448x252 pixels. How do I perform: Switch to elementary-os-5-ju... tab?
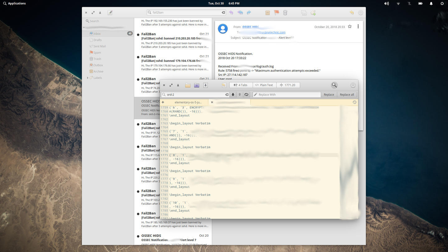tap(188, 102)
